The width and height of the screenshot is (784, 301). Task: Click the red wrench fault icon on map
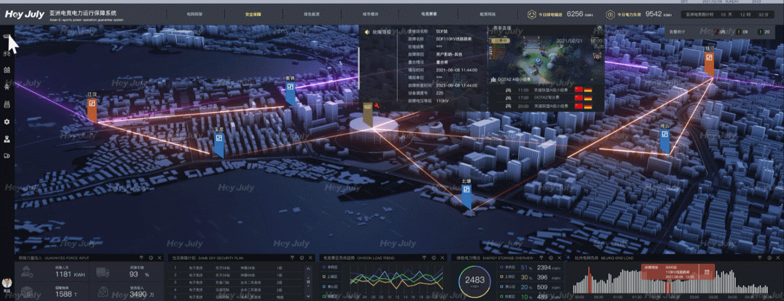point(377,105)
